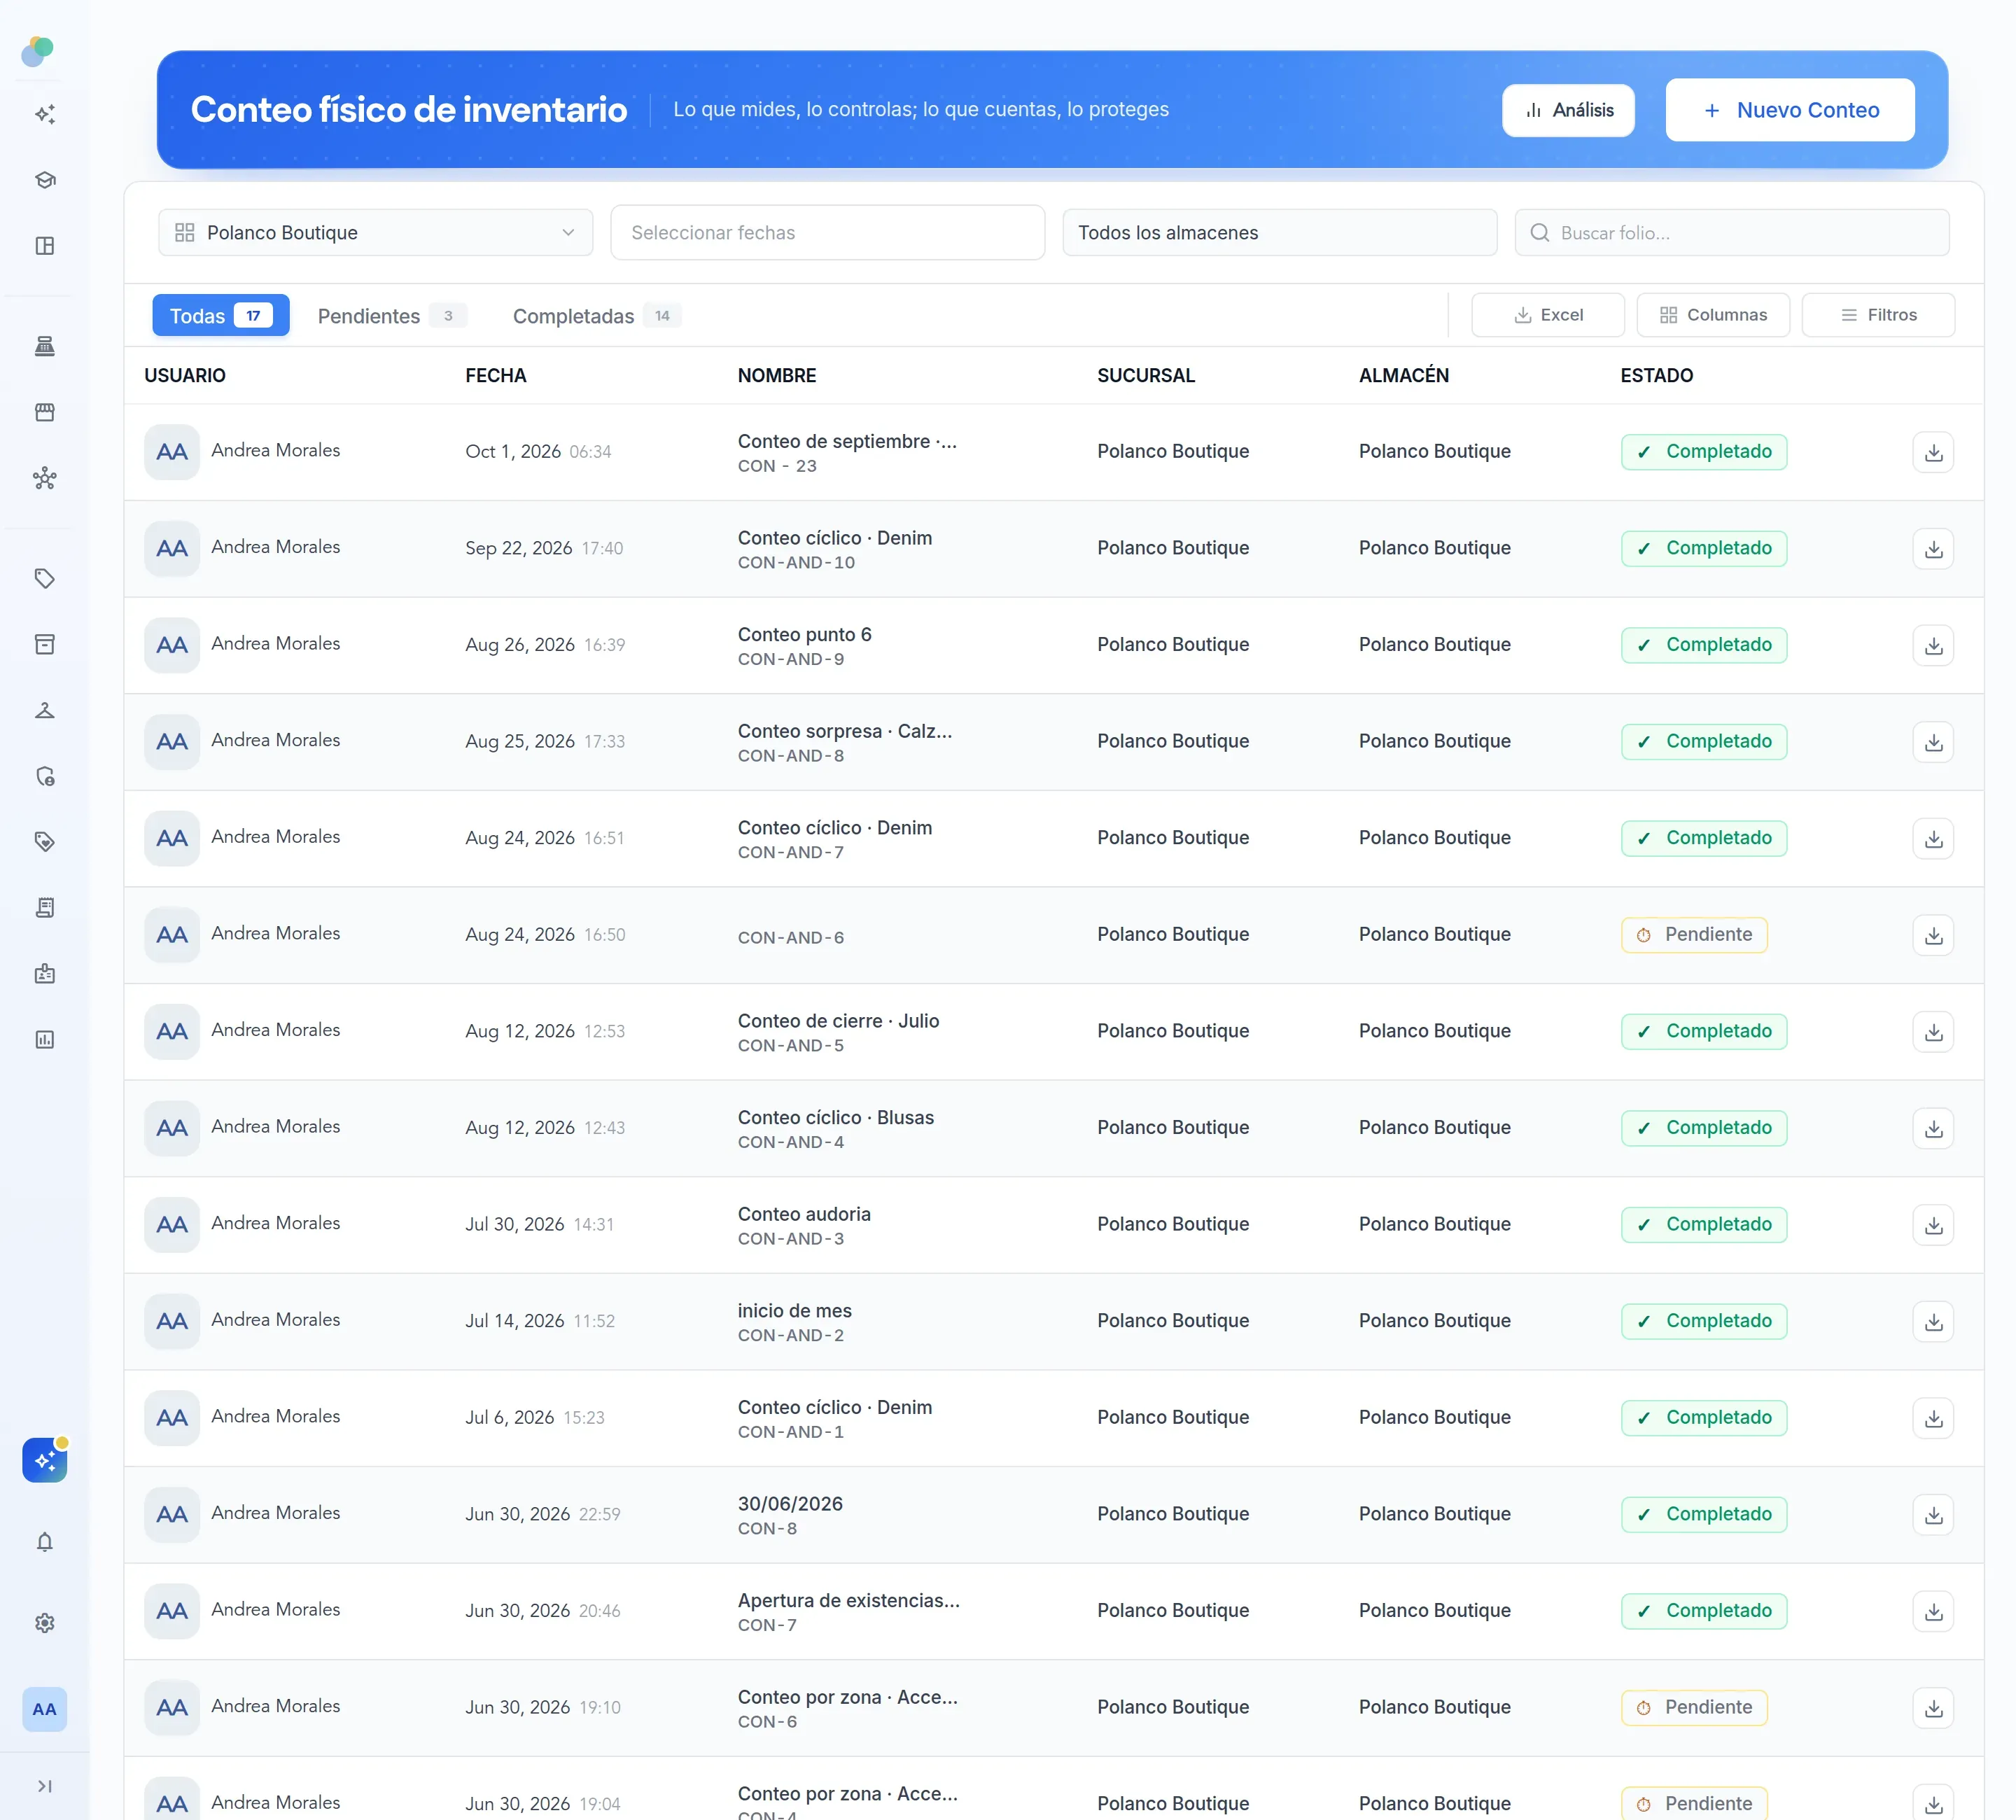Click Pendiente status of CON-6 row

coord(1693,1707)
